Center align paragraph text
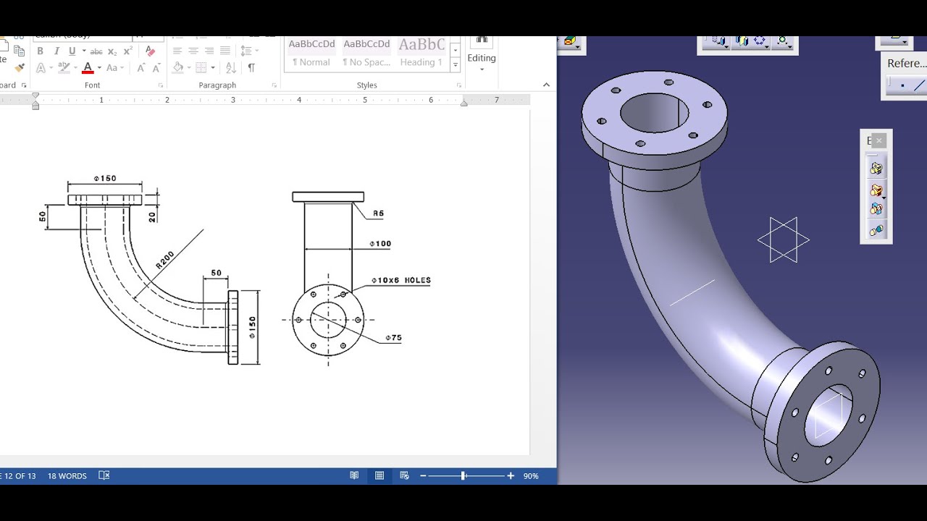 pos(193,51)
